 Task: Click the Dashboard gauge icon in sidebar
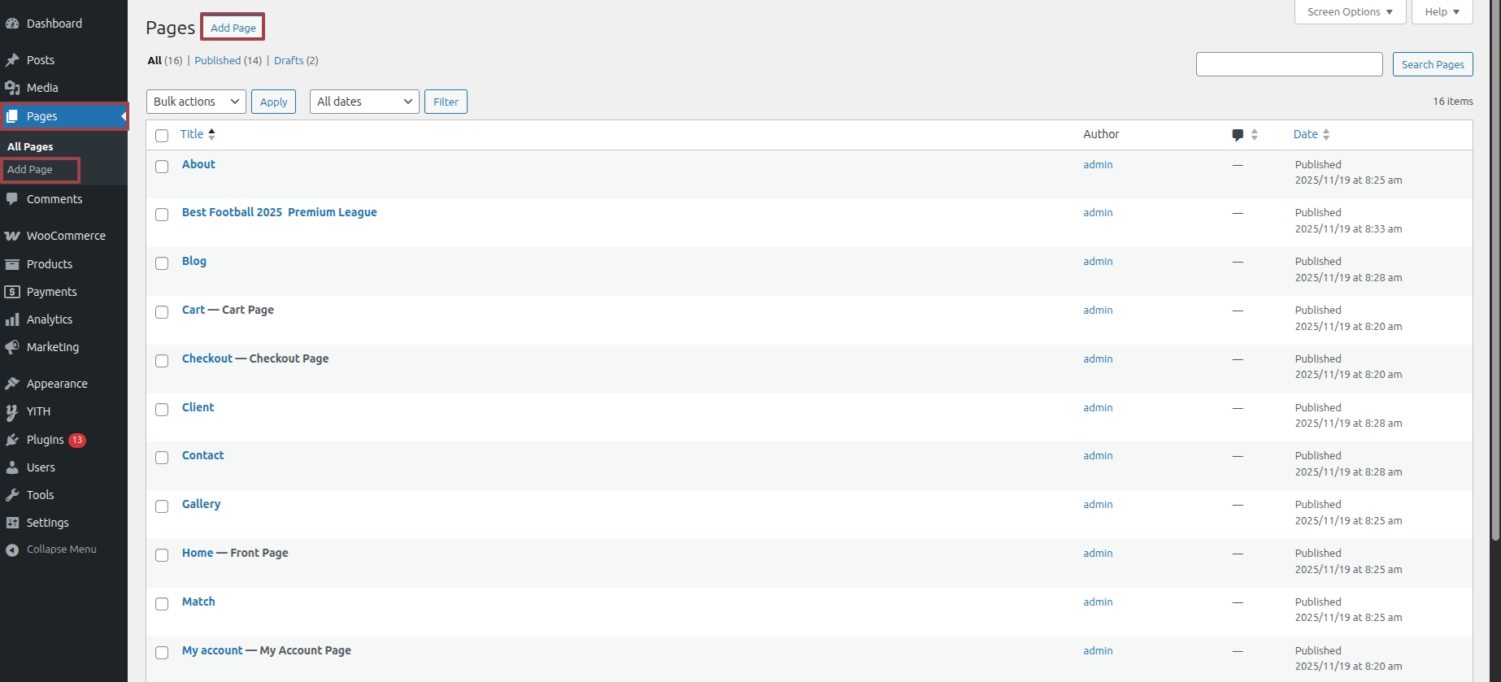[x=12, y=24]
